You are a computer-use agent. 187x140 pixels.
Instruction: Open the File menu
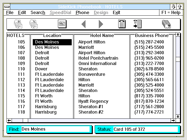click(10, 12)
